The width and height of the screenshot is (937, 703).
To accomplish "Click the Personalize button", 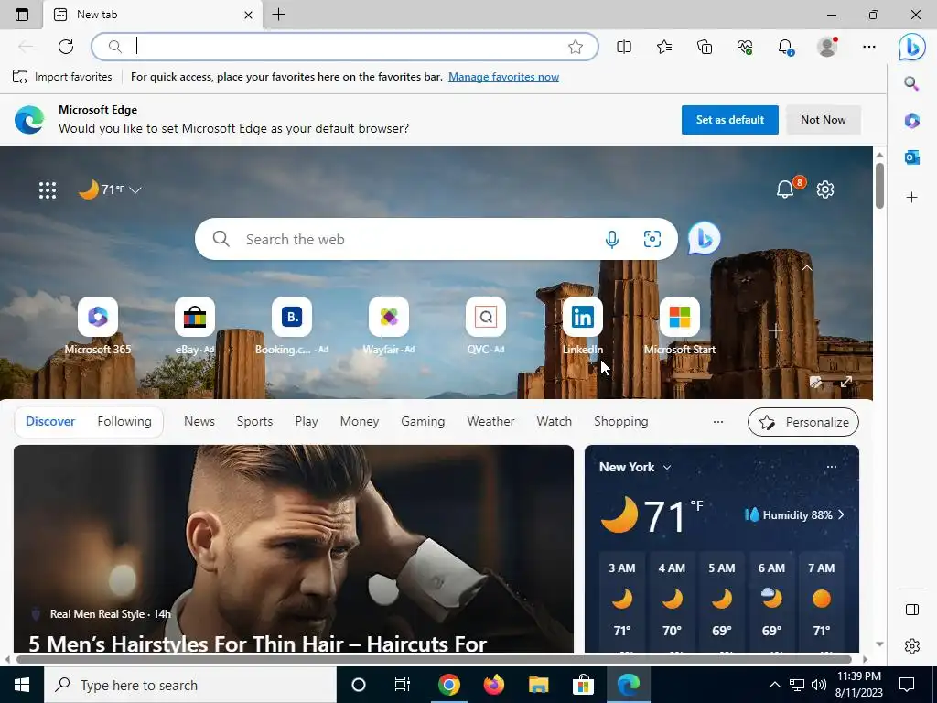I will pos(803,422).
